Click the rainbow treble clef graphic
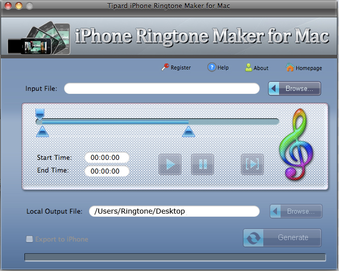 296,145
